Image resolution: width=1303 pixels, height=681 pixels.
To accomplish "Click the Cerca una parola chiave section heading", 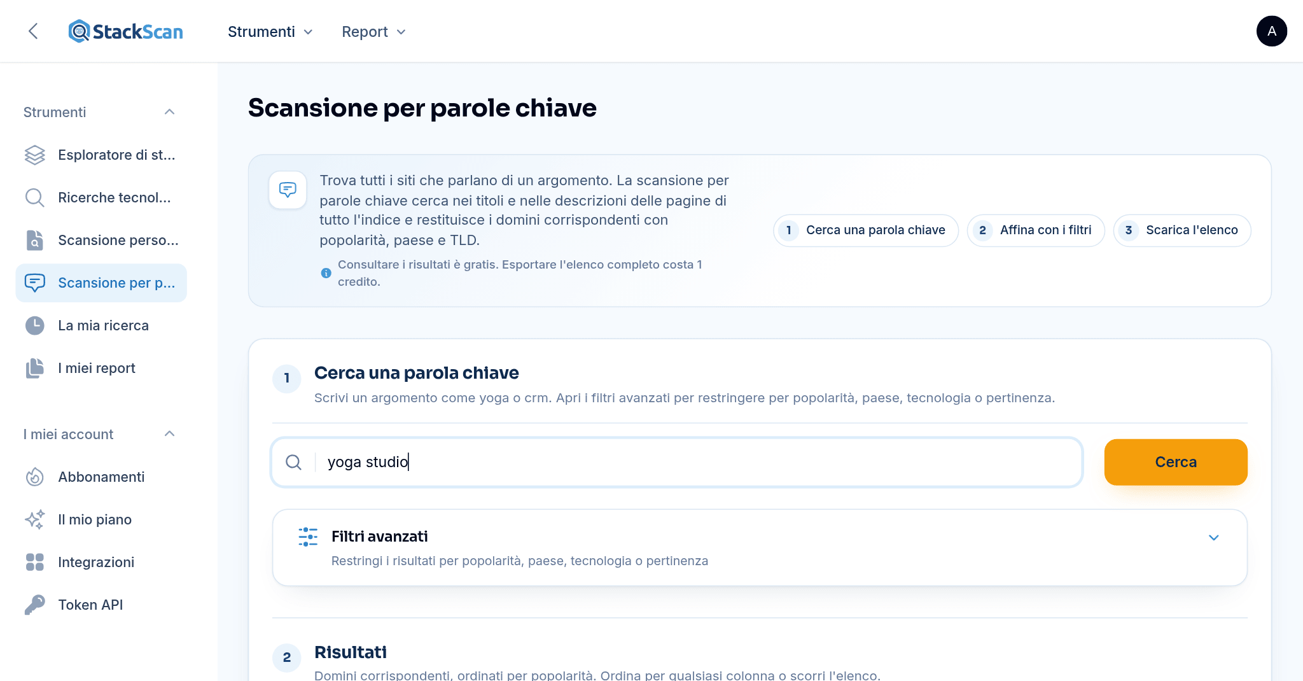I will (417, 373).
